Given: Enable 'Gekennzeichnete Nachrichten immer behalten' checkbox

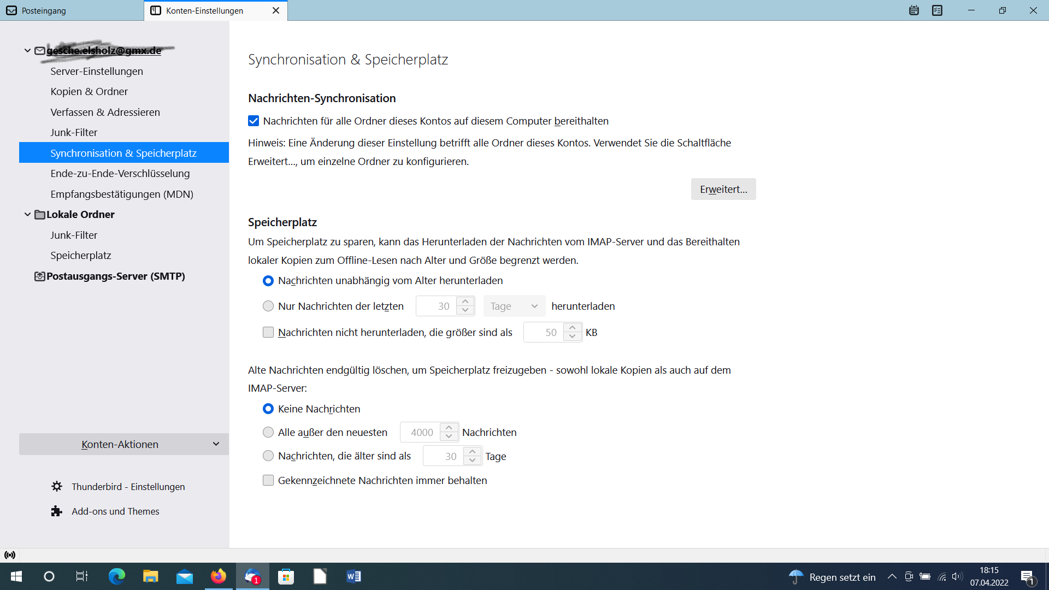Looking at the screenshot, I should pos(268,480).
